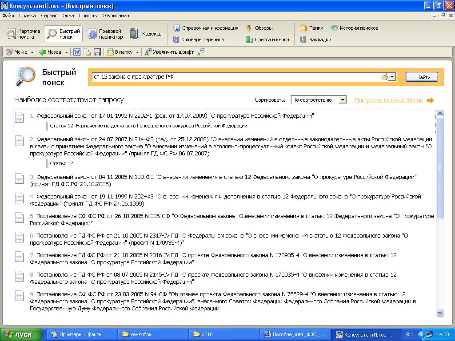455x341 pixels.
Task: Click Увеличить шрифт to enlarge font
Action: point(169,52)
